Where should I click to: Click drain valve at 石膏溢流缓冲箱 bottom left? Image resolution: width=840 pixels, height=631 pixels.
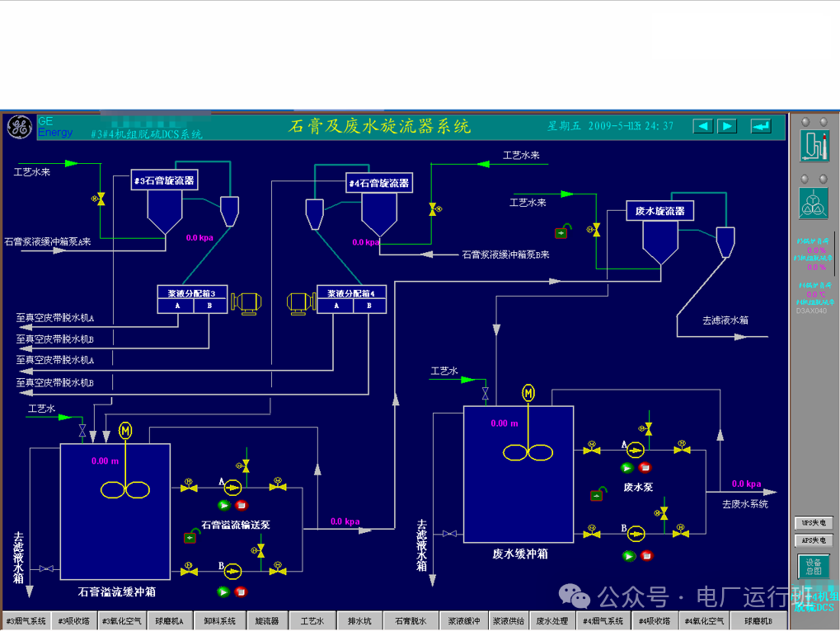point(46,568)
